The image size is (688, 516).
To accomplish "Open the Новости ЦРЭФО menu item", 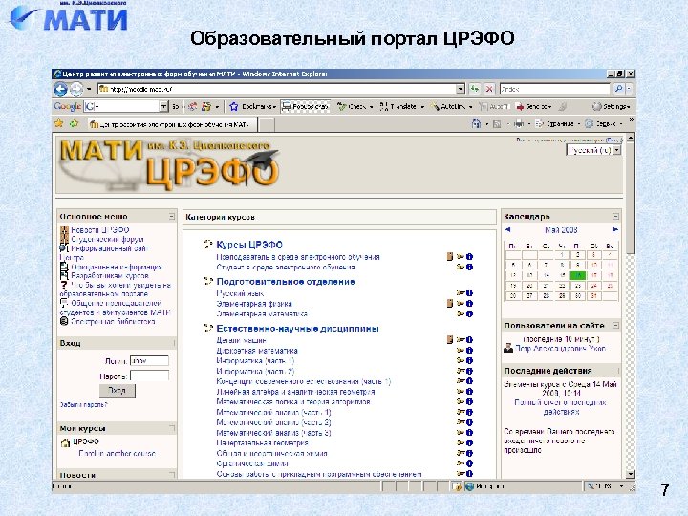I will (x=100, y=230).
